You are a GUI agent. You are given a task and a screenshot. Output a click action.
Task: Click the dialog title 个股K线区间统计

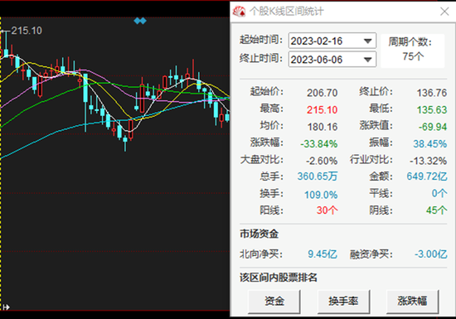point(287,12)
